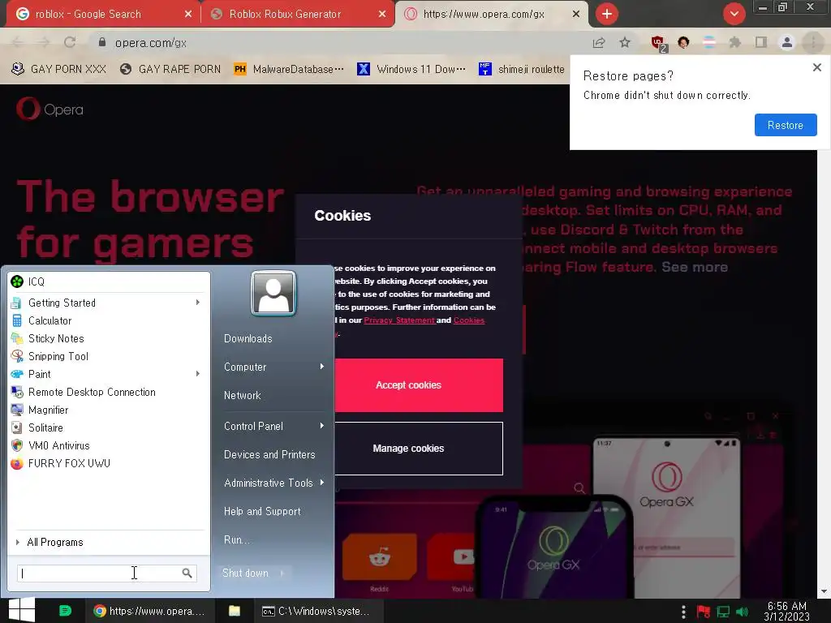Open Solitaire game

110,428
